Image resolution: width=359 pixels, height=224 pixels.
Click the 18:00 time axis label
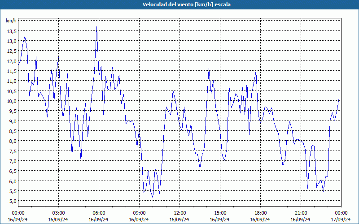[x=260, y=213]
